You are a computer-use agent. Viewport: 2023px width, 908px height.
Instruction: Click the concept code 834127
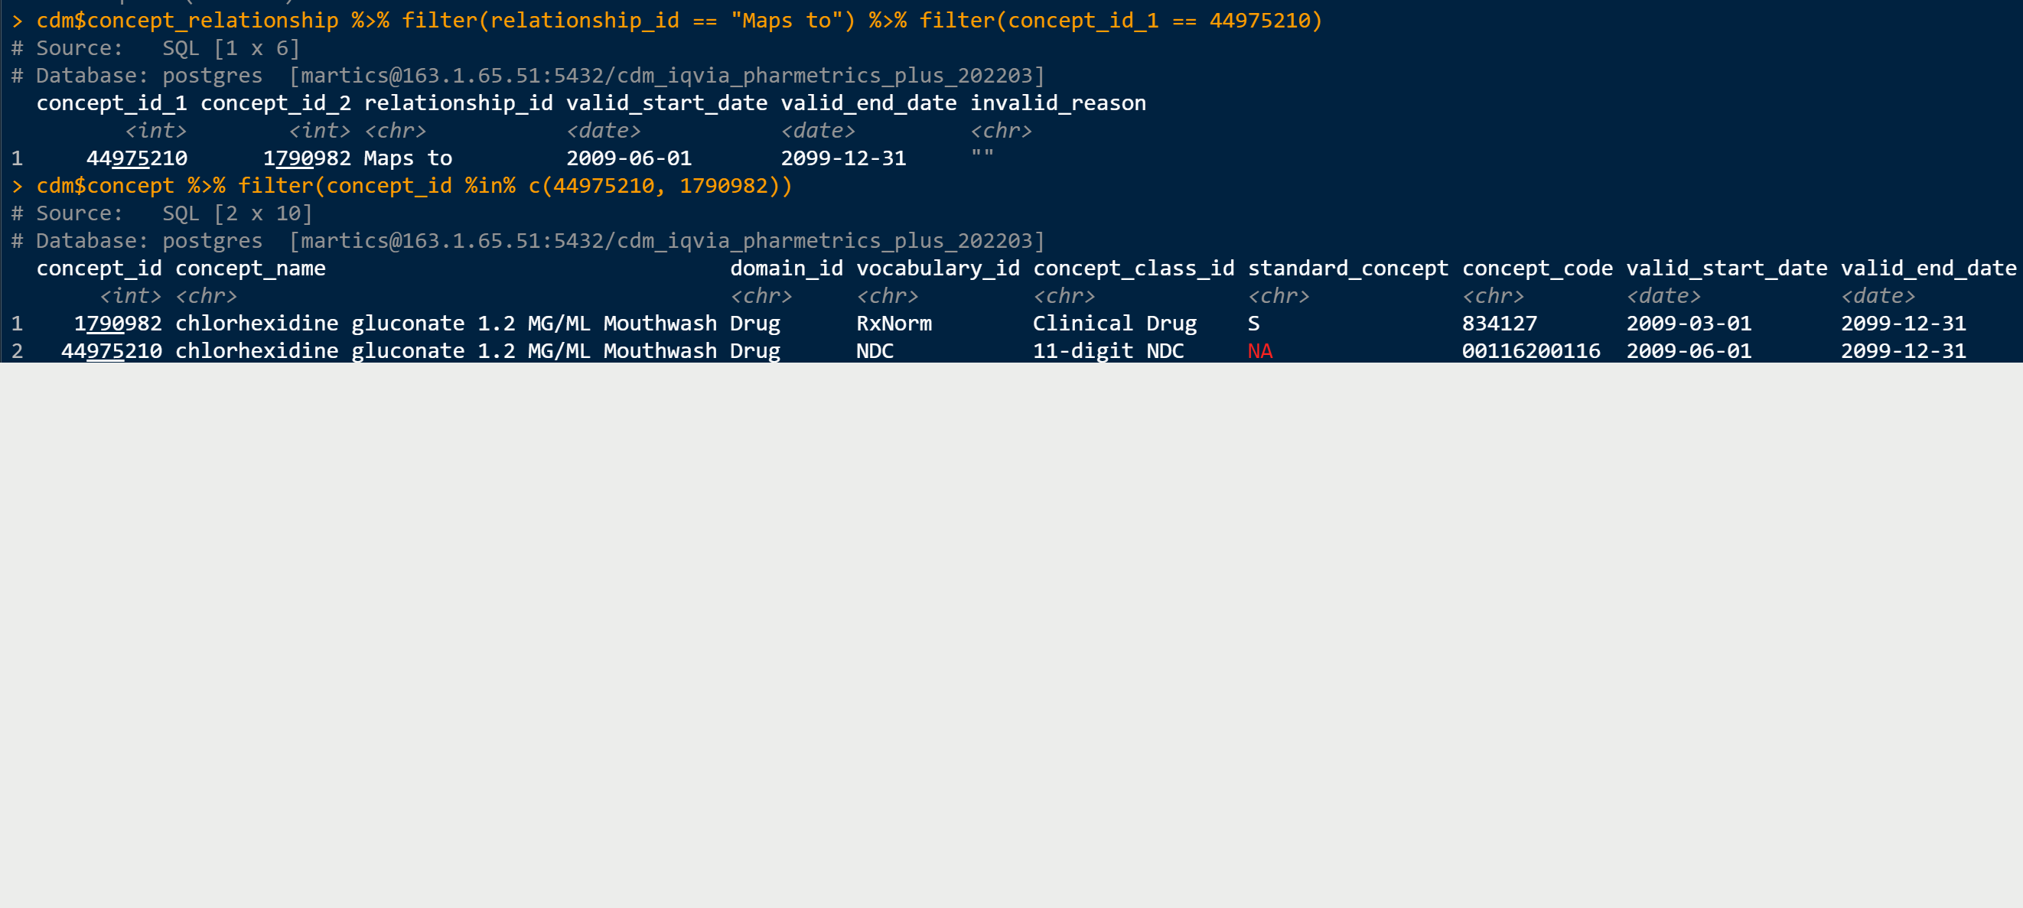pos(1499,323)
